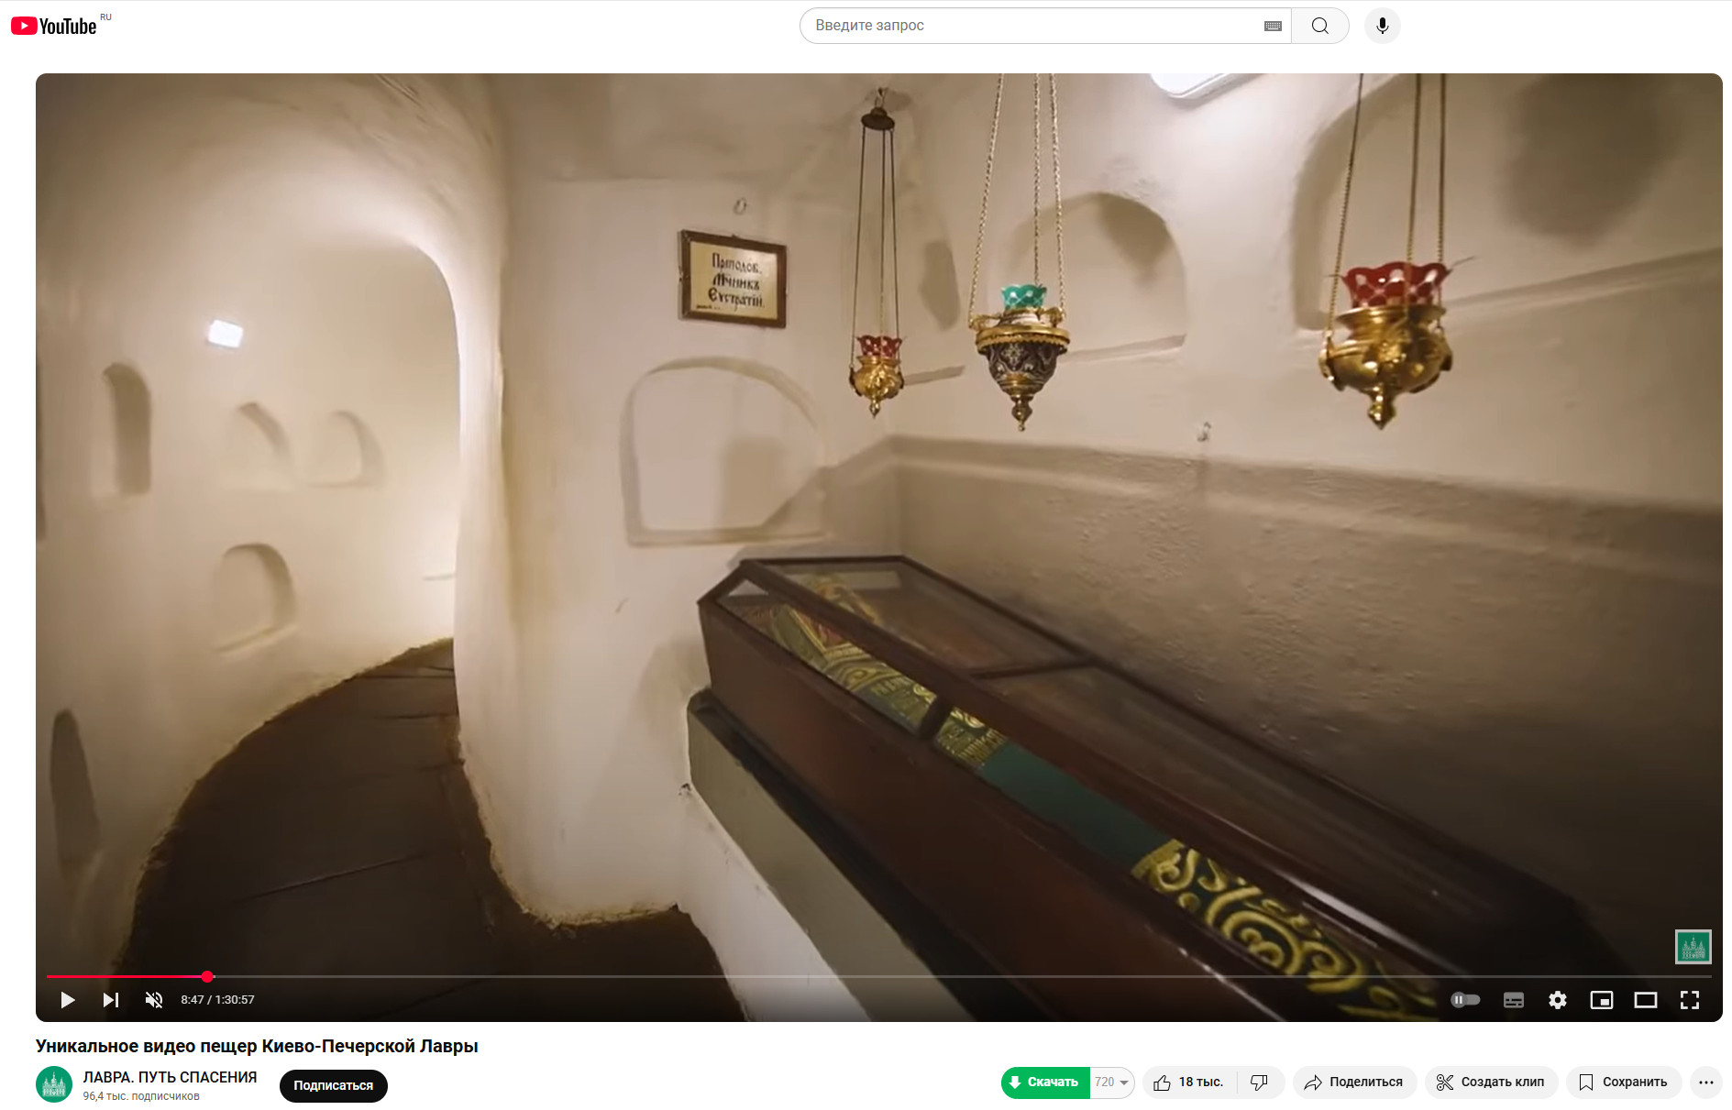Image resolution: width=1732 pixels, height=1110 pixels.
Task: Open player settings gear menu
Action: pos(1557,1000)
